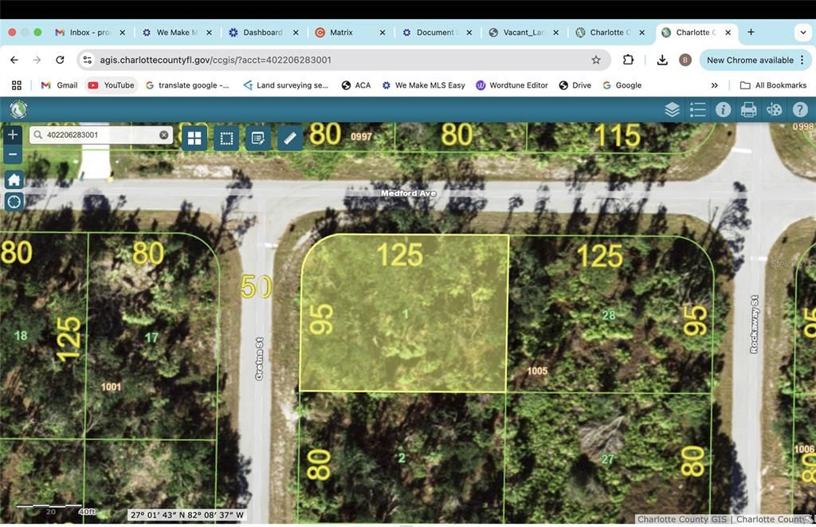Click the Info circle icon
Screen dimensions: 816x527
723,109
